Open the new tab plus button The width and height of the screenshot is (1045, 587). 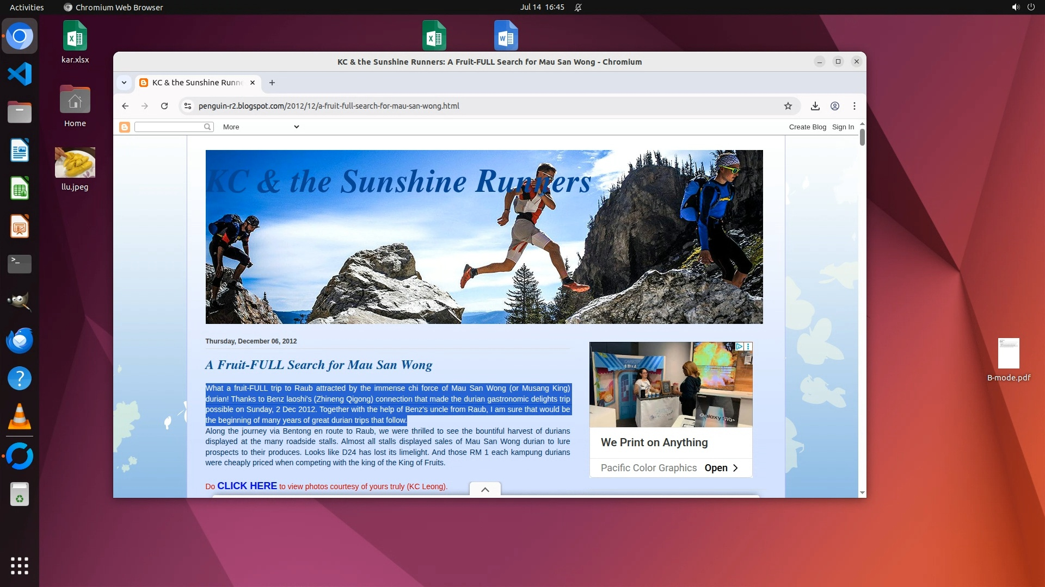pyautogui.click(x=272, y=83)
